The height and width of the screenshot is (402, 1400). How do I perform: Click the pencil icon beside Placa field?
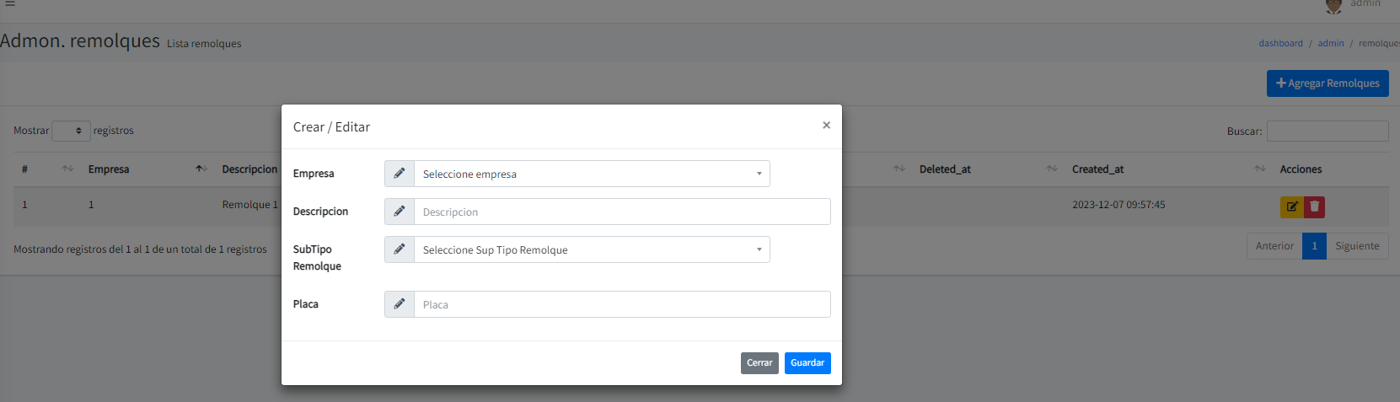coord(400,304)
